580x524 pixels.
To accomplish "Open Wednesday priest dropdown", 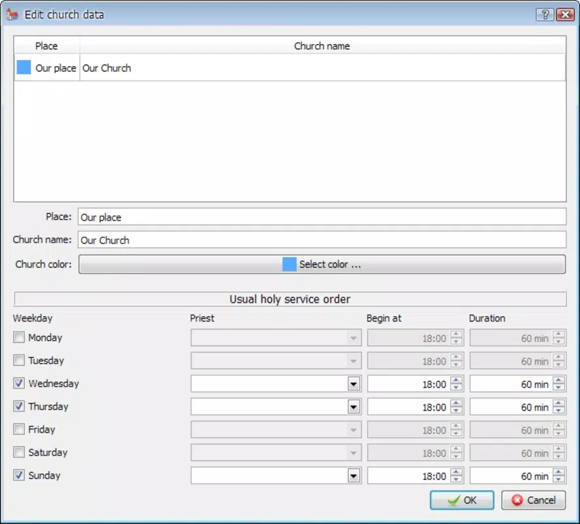I will [353, 384].
